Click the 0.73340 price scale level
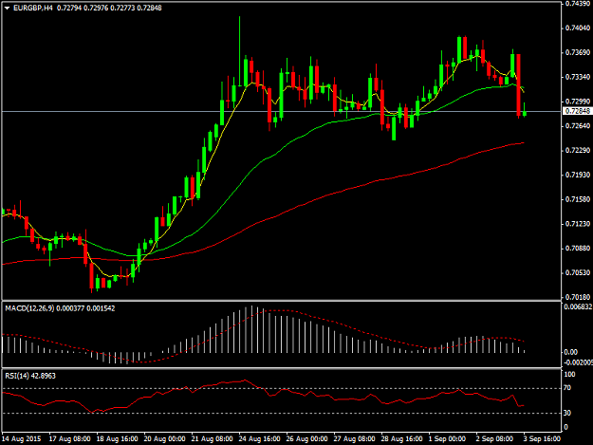This screenshot has width=593, height=445. tap(578, 77)
